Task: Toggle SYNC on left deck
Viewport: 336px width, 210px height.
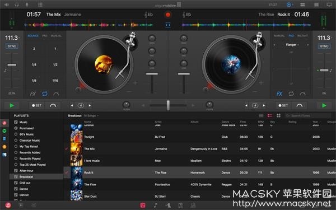Action: (x=12, y=46)
